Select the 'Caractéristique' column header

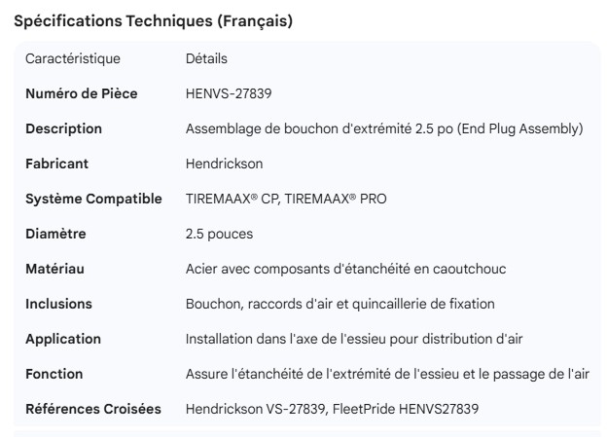click(x=73, y=58)
